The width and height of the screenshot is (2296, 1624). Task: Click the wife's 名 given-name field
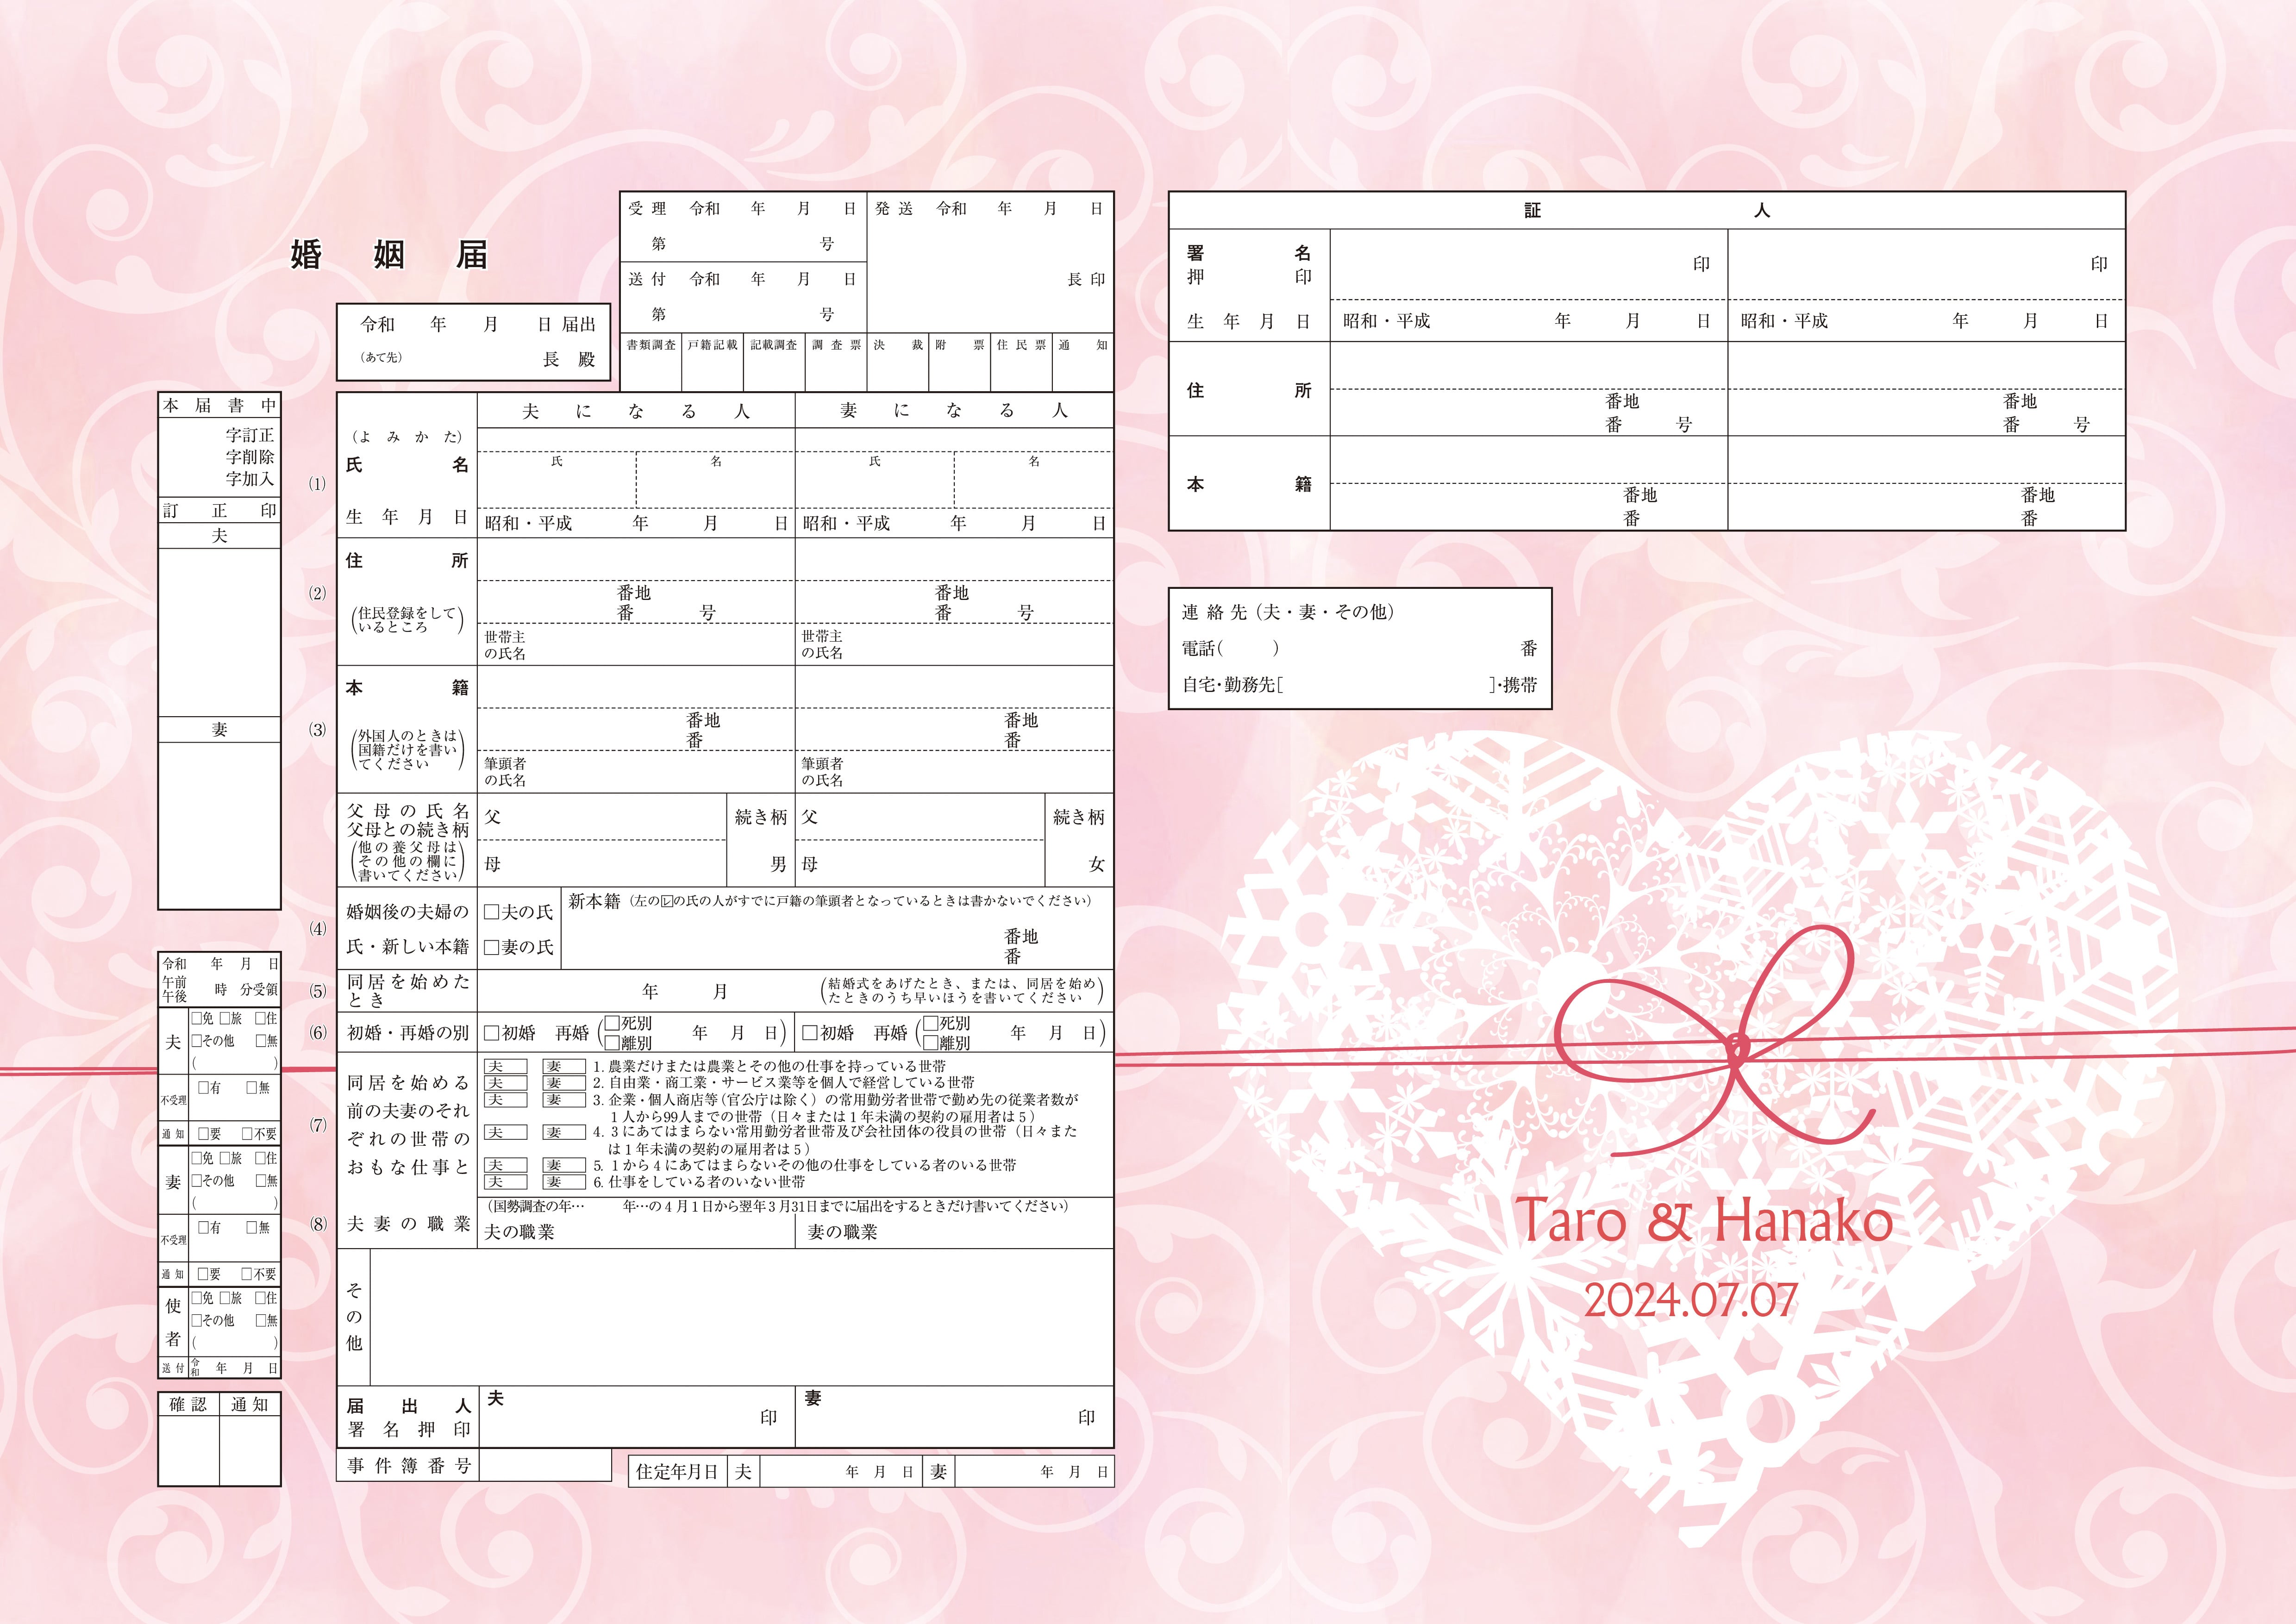click(x=1033, y=480)
